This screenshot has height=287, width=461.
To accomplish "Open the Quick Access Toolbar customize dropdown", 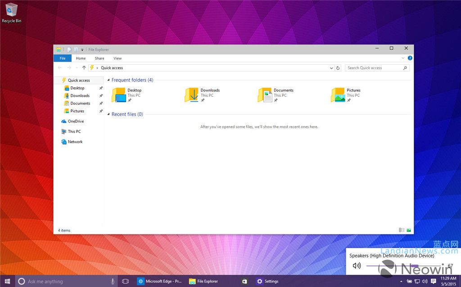I will coord(82,49).
